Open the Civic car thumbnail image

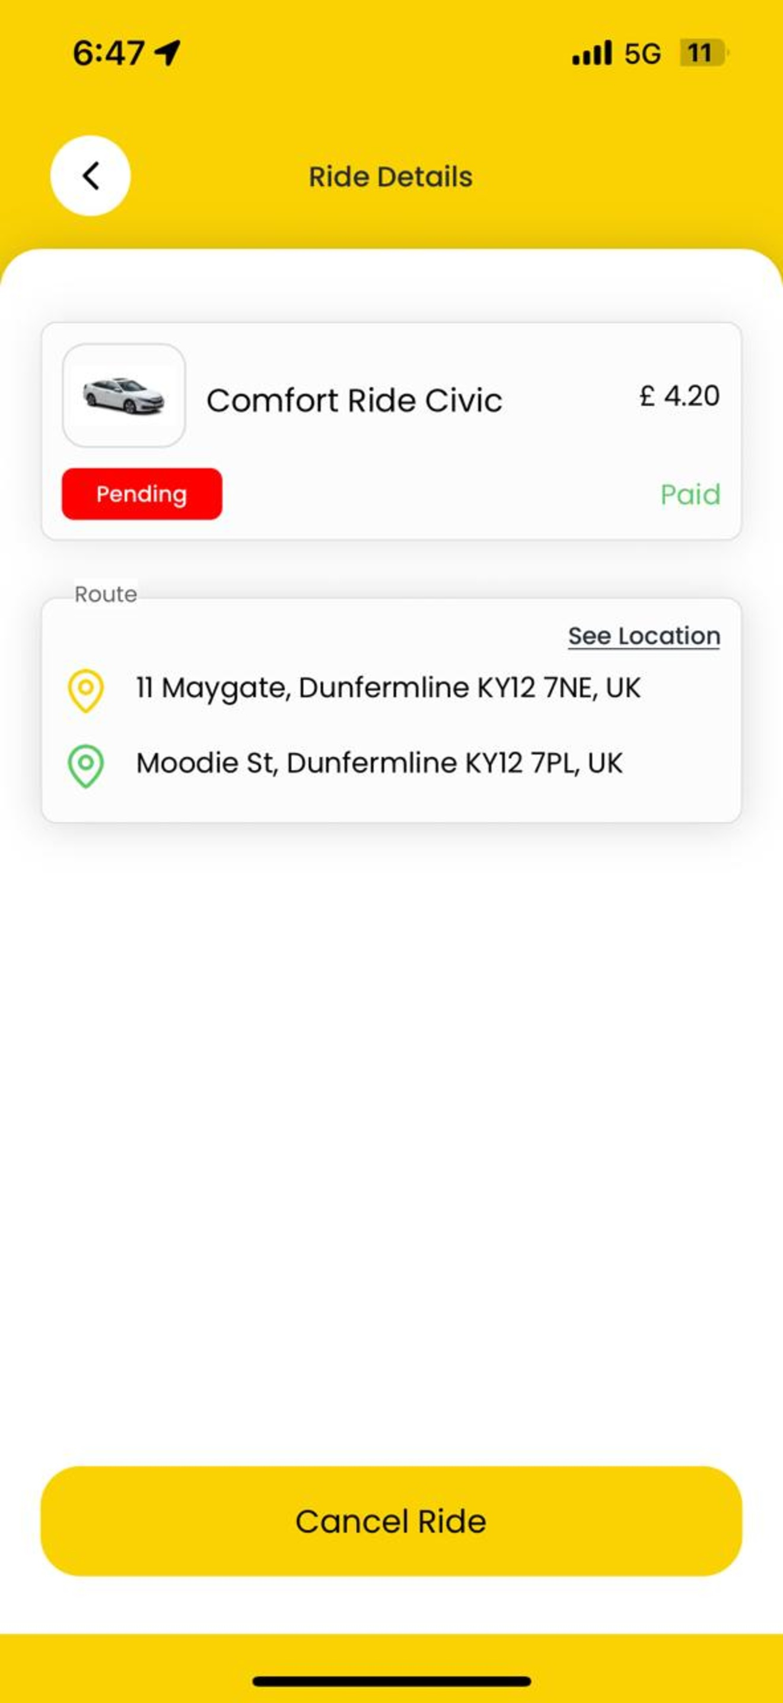tap(124, 395)
